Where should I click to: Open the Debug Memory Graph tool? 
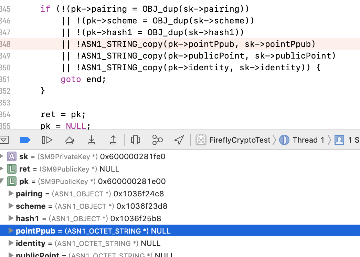click(157, 140)
